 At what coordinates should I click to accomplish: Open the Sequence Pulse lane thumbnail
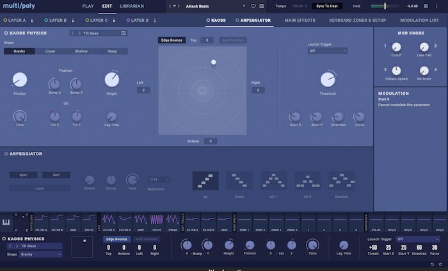[376, 222]
